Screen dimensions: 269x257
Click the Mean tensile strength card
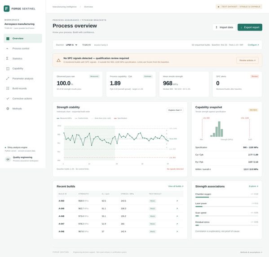[x=184, y=84]
